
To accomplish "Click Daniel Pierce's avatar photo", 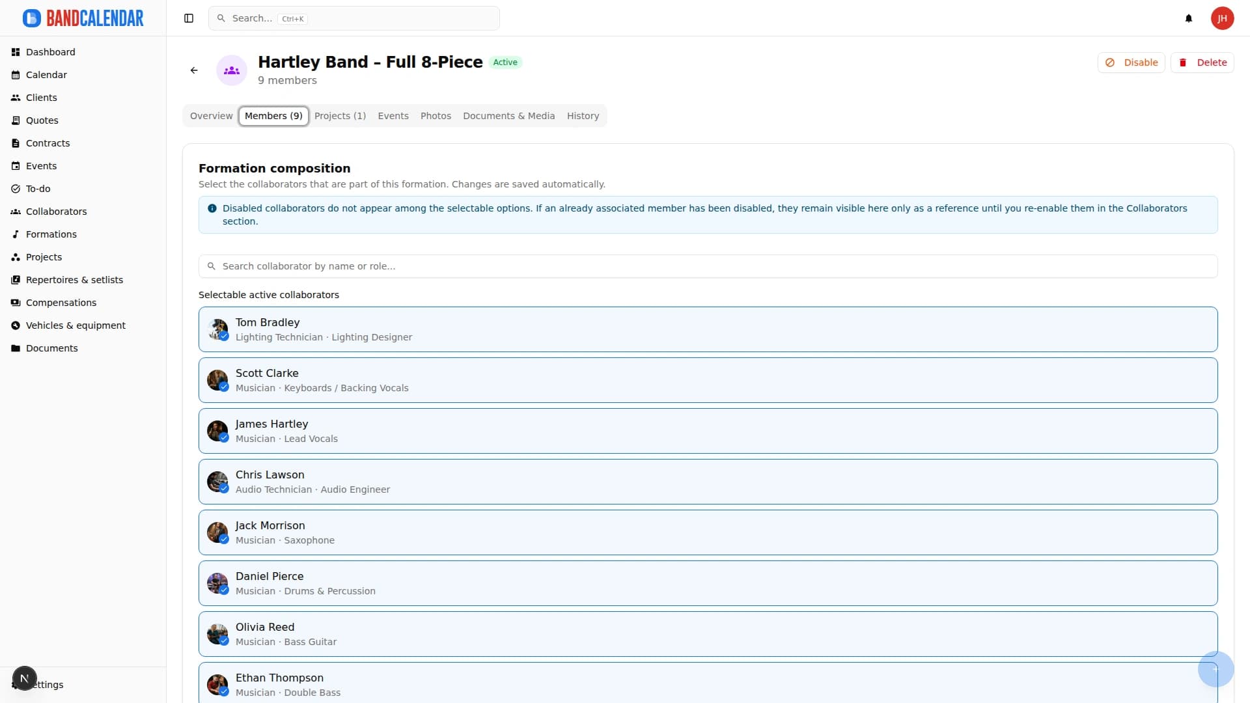I will click(217, 583).
